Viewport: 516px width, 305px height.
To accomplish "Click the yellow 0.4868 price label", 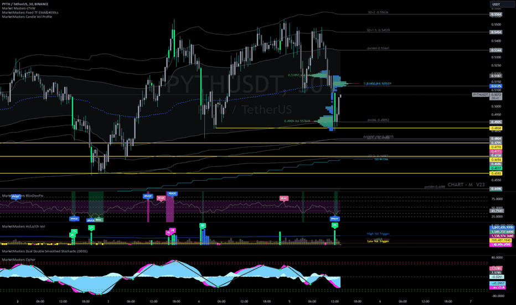I will point(496,128).
